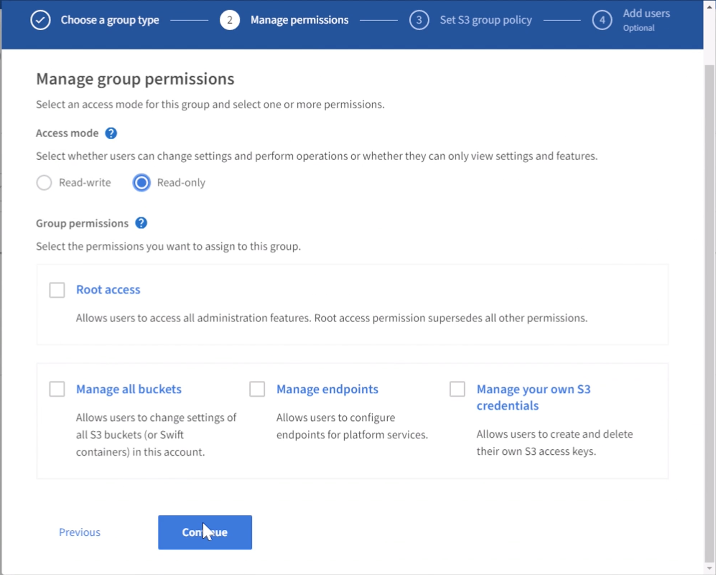This screenshot has height=575, width=716.
Task: Select the Read-write access mode
Action: click(x=44, y=182)
